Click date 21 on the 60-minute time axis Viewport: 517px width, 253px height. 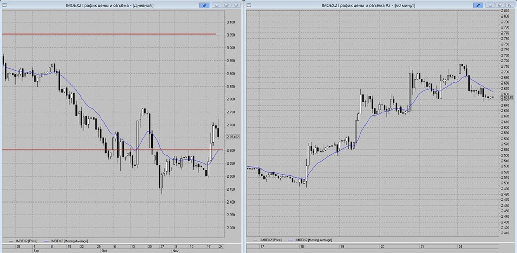tap(422, 246)
